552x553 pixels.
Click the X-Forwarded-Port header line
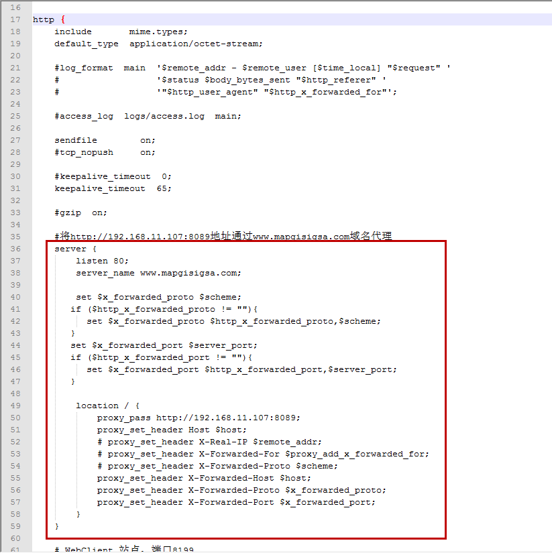tap(236, 502)
